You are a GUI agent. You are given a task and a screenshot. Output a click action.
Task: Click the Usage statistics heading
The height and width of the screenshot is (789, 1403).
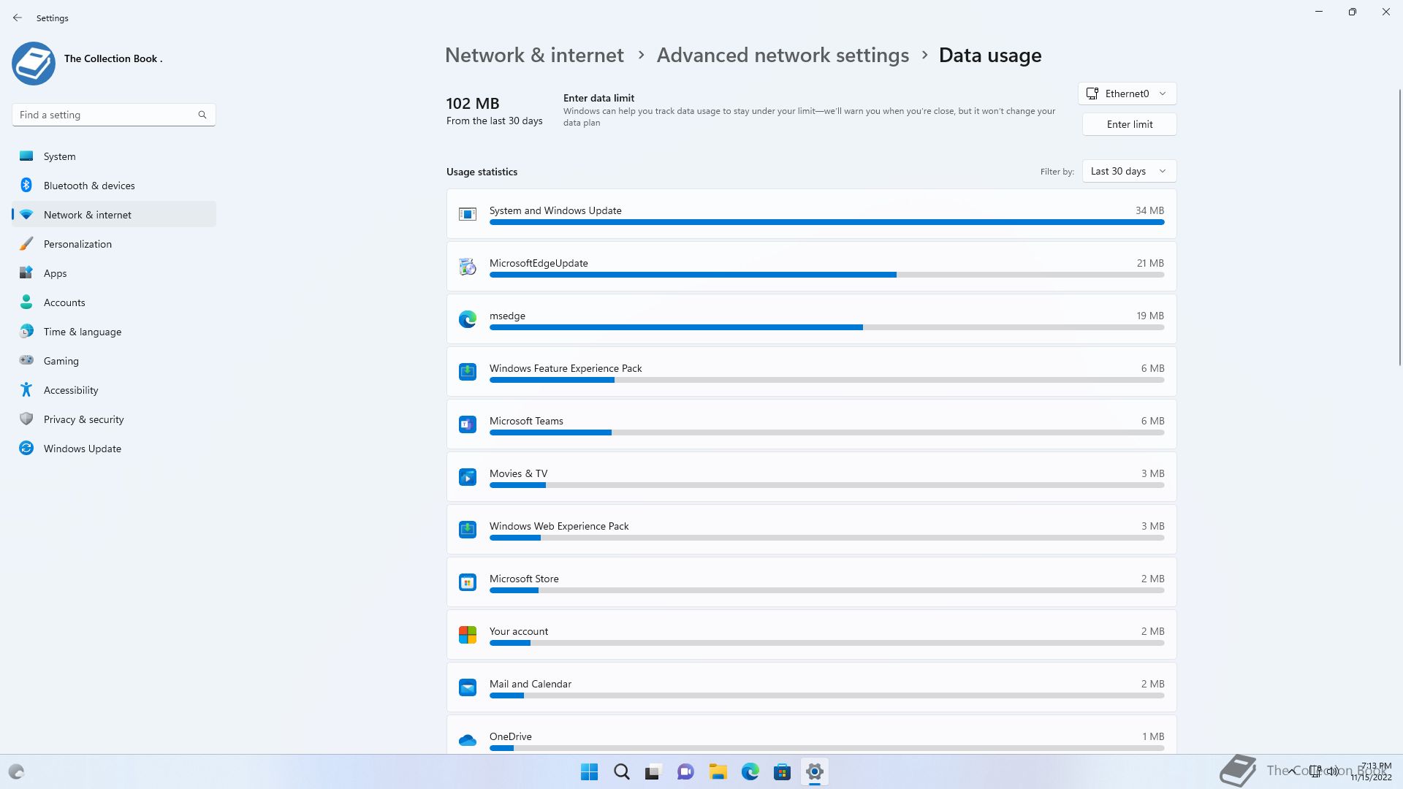[x=482, y=172]
